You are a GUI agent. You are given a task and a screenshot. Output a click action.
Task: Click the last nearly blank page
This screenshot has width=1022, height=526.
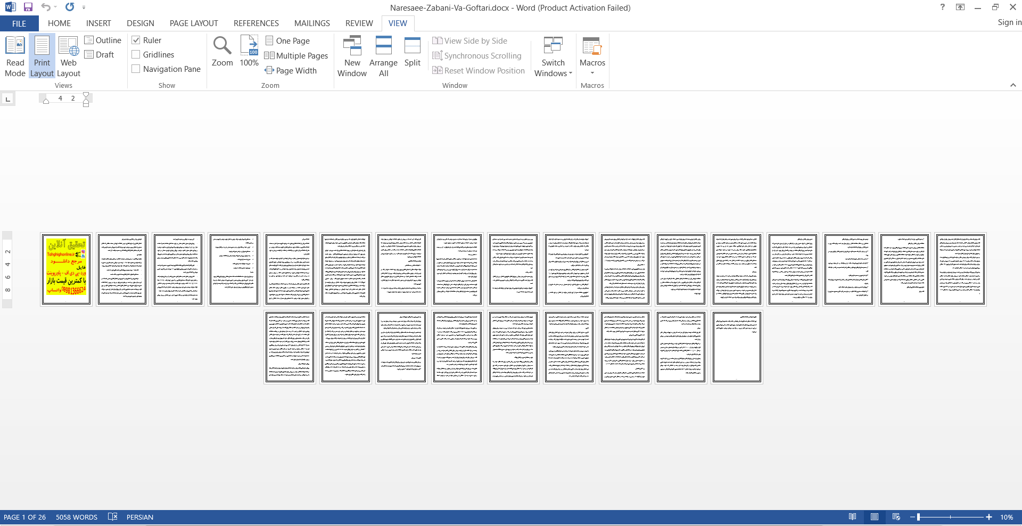coord(737,347)
